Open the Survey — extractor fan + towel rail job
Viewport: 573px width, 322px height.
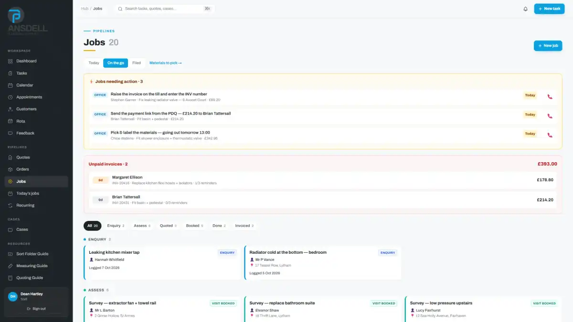pos(162,309)
